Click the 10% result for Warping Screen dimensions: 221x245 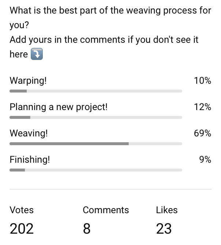pyautogui.click(x=203, y=81)
